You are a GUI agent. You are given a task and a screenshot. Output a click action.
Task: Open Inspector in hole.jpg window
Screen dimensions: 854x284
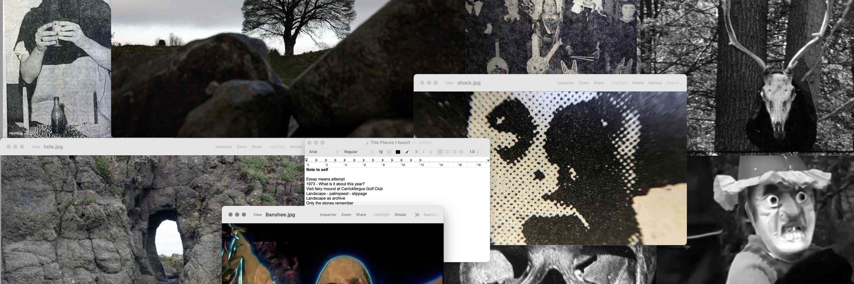(223, 147)
